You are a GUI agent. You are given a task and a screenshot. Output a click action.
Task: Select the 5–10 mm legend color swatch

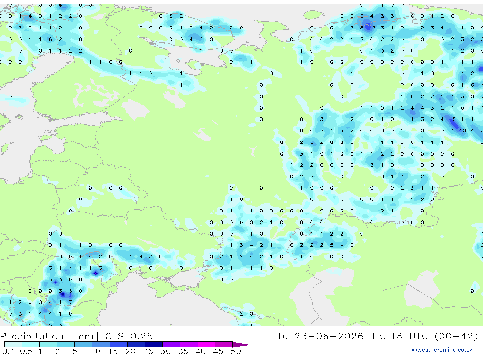coord(84,344)
